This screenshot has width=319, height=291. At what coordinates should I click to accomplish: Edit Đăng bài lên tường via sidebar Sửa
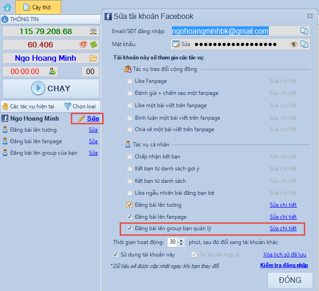[x=93, y=130]
